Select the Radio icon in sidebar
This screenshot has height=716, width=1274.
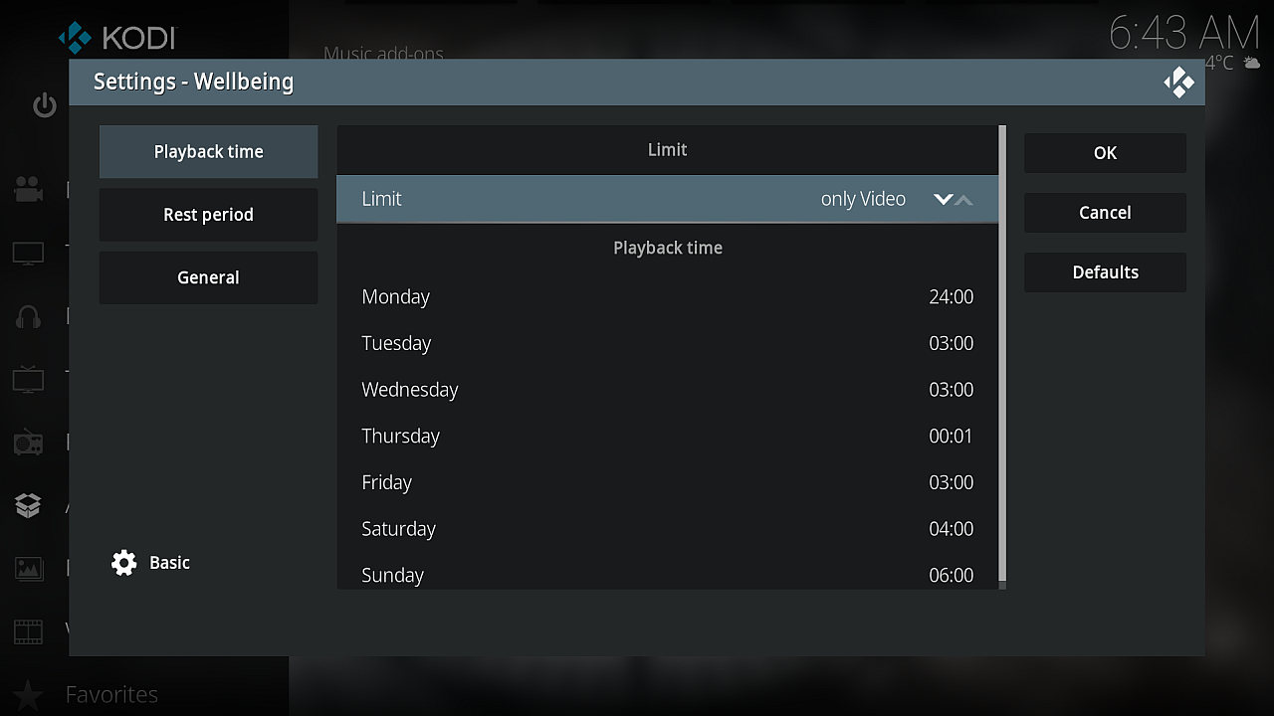coord(28,443)
